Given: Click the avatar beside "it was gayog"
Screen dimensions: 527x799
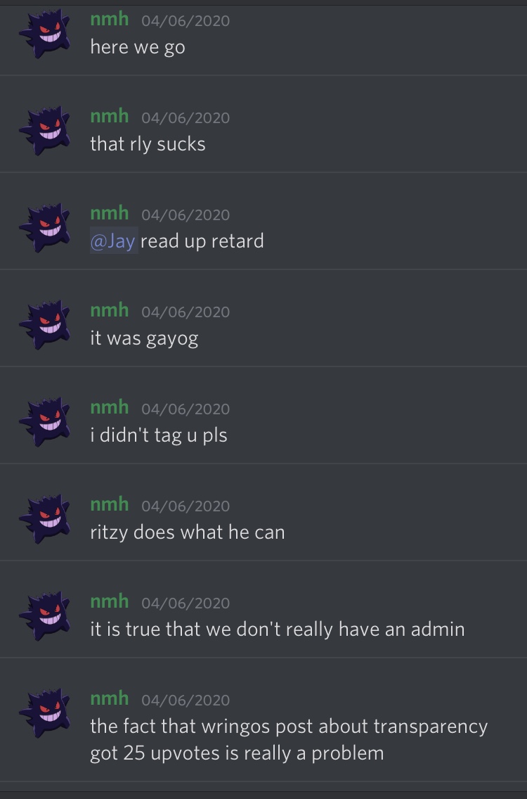Looking at the screenshot, I should click(45, 325).
